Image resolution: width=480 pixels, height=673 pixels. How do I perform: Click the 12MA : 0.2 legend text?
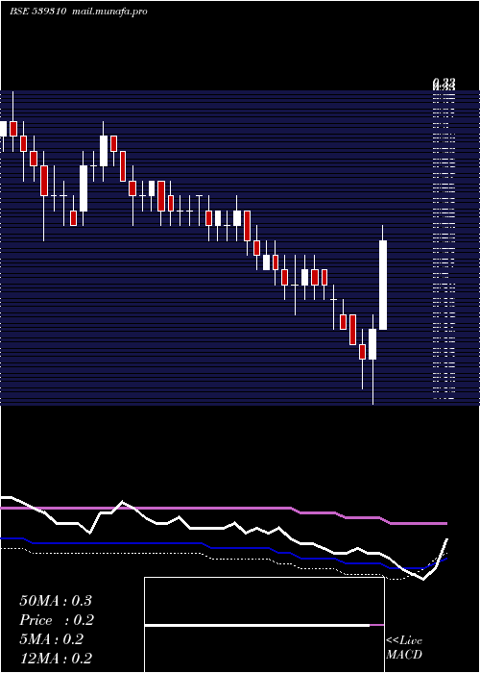[56, 659]
